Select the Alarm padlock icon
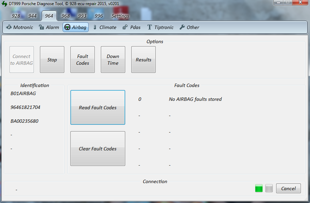310x203 pixels. point(41,27)
